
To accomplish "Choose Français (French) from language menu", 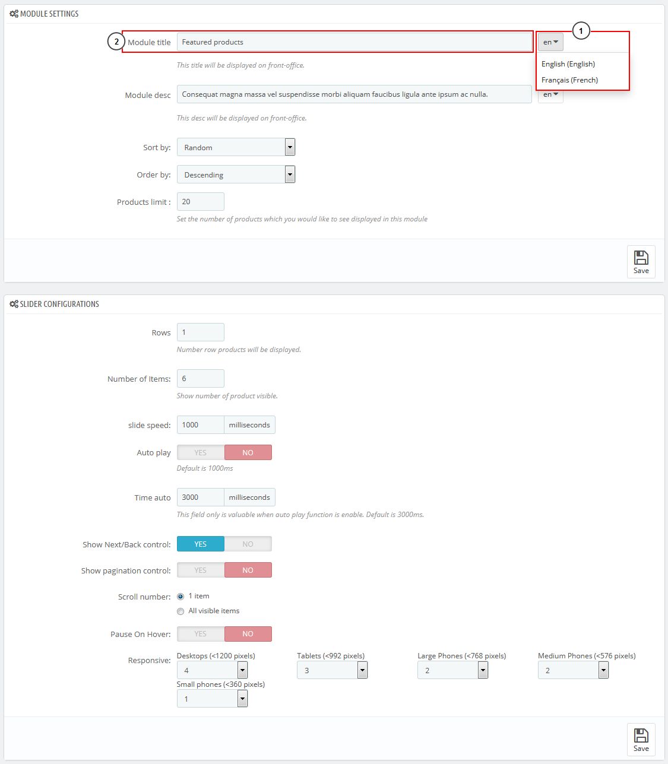I will tap(569, 80).
